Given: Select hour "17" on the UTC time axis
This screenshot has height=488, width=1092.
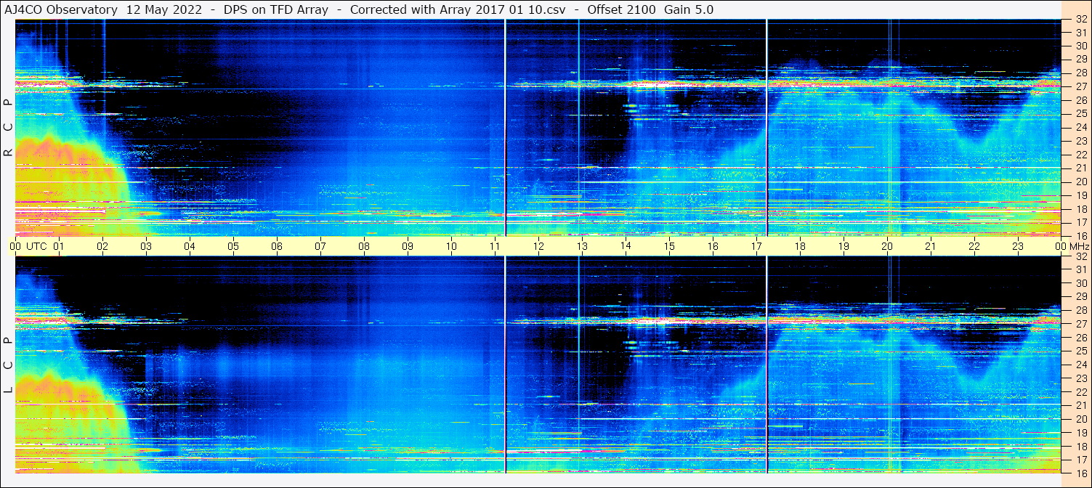Looking at the screenshot, I should pos(756,246).
